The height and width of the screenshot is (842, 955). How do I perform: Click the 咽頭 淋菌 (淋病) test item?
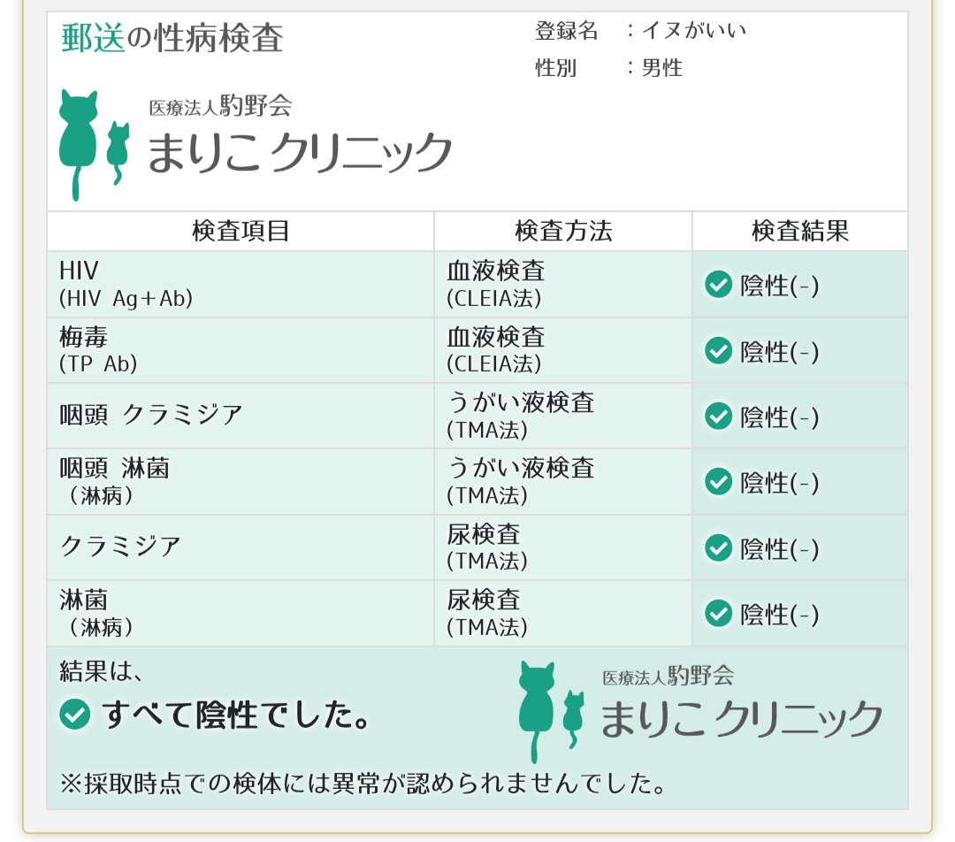(114, 481)
